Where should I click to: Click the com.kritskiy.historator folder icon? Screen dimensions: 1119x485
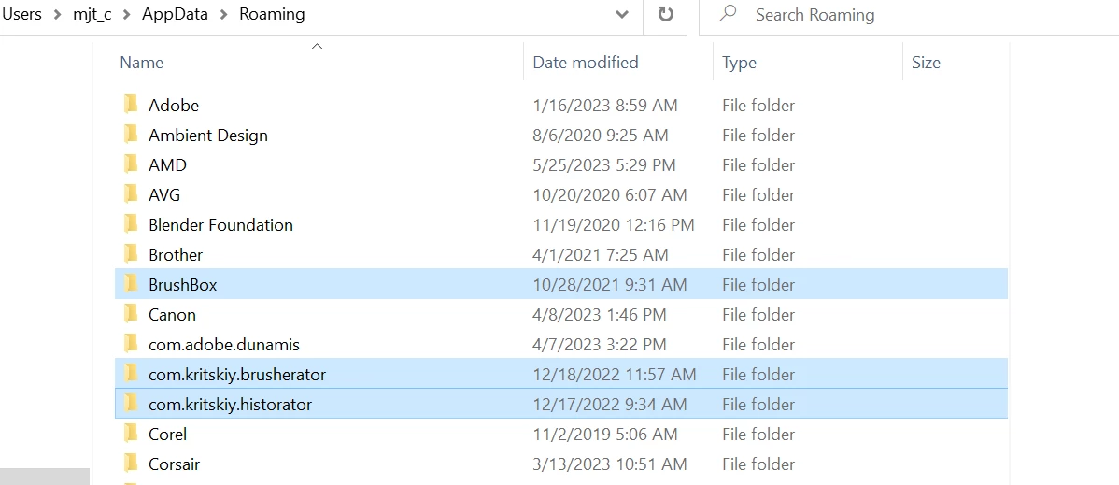pos(131,405)
